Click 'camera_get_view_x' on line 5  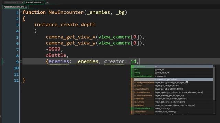(x=70, y=37)
